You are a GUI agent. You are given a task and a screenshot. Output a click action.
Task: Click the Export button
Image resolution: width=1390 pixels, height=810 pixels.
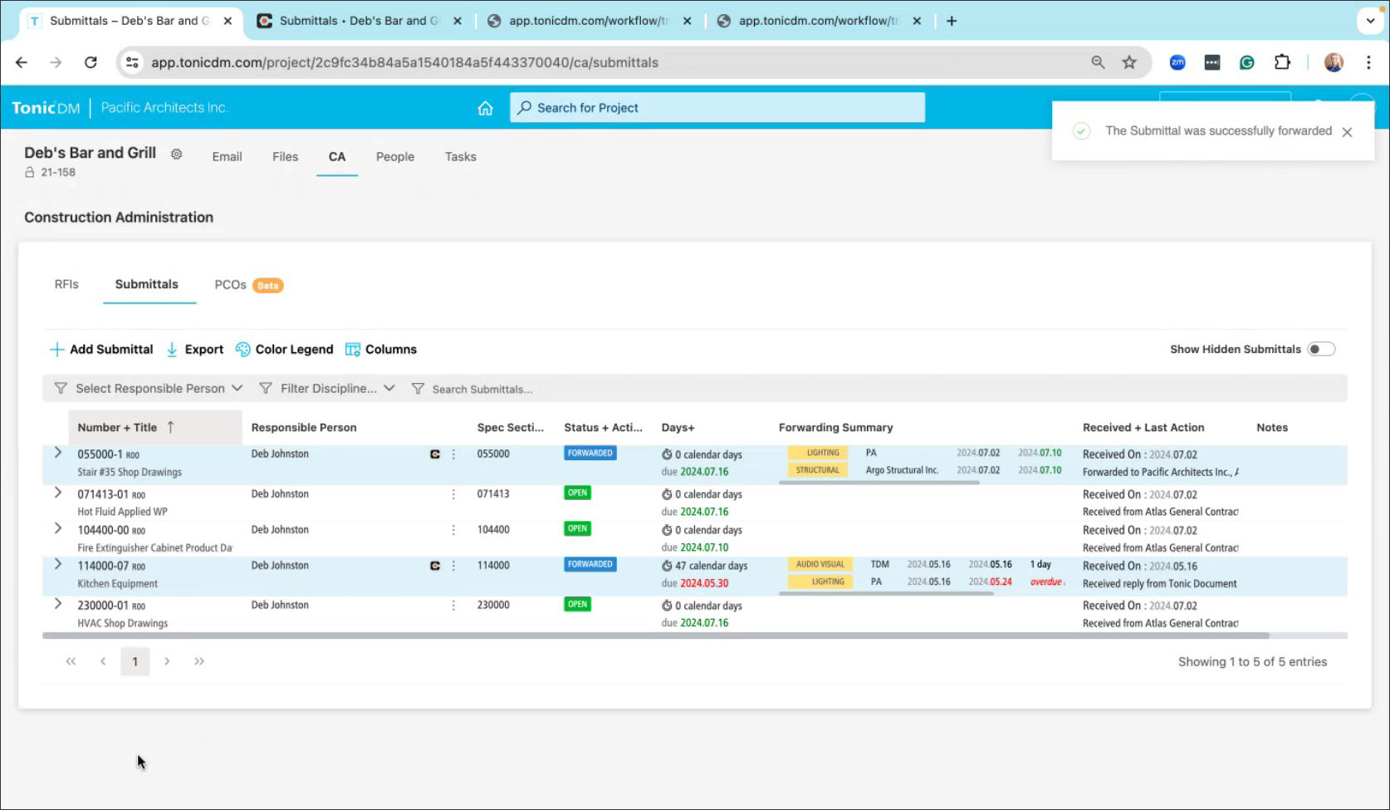coord(195,350)
